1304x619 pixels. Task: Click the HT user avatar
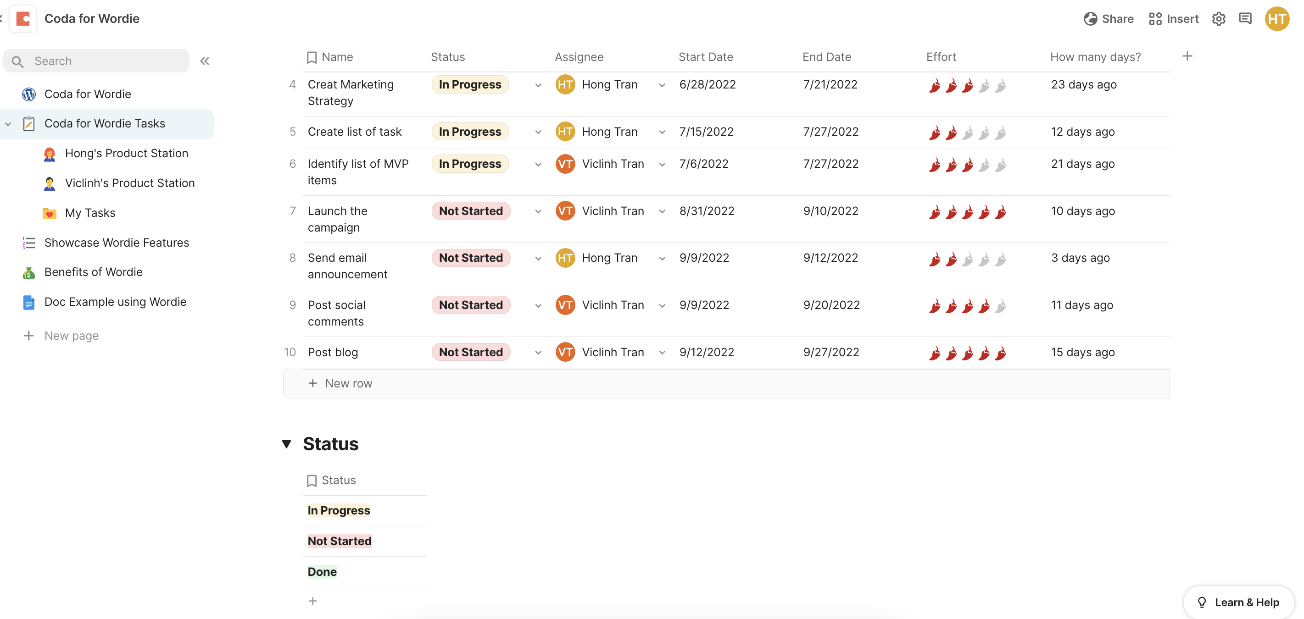[1276, 19]
